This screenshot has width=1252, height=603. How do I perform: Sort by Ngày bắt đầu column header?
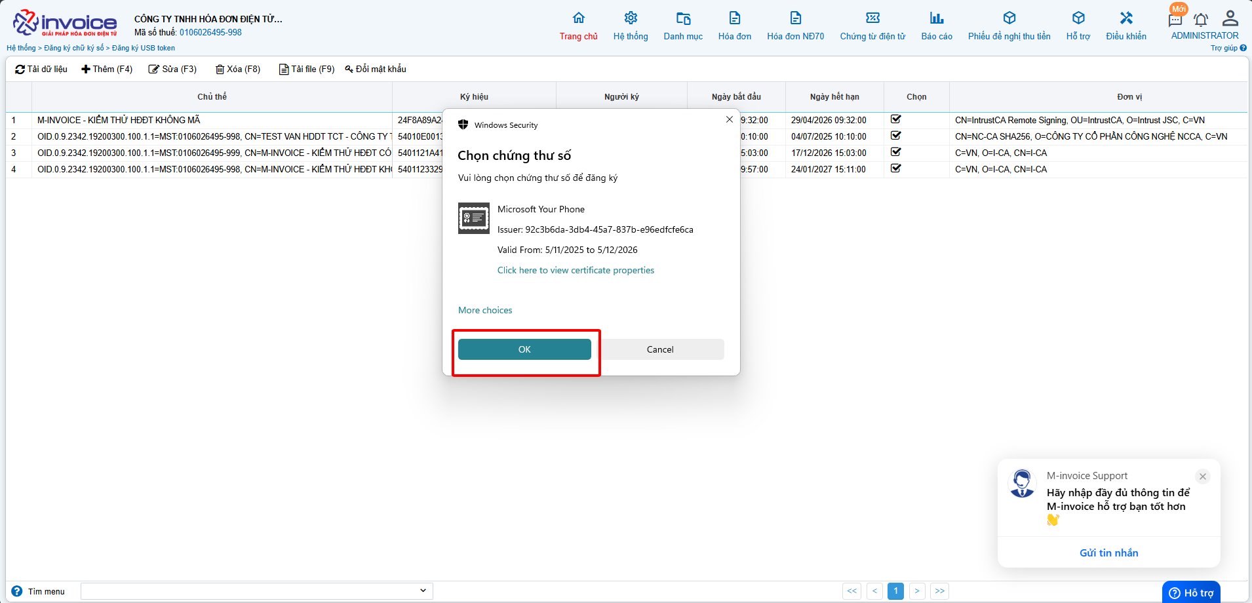tap(736, 96)
